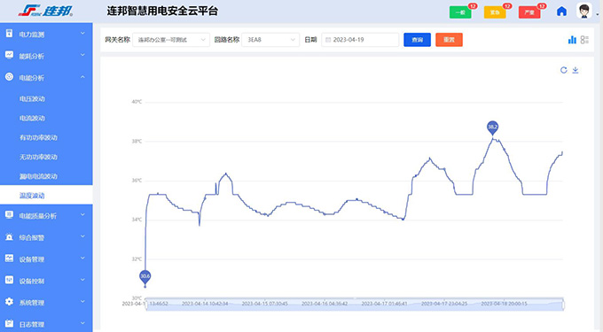The image size is (603, 332).
Task: Expand the 综合报警 menu chevron
Action: (x=82, y=236)
